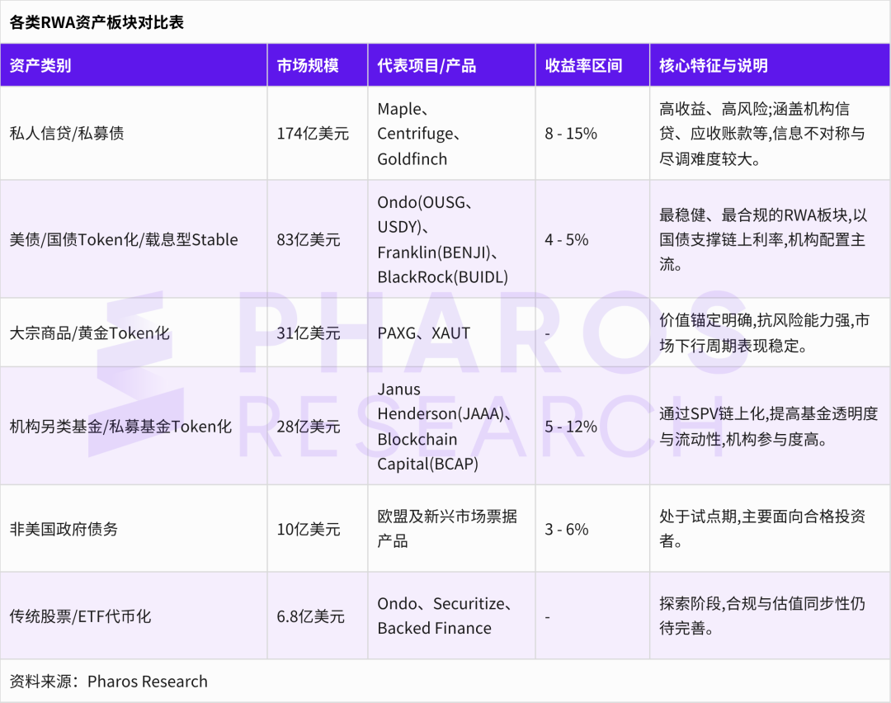Select the 大宗商品/黄金Token化 row label
This screenshot has height=703, width=891.
[x=89, y=333]
